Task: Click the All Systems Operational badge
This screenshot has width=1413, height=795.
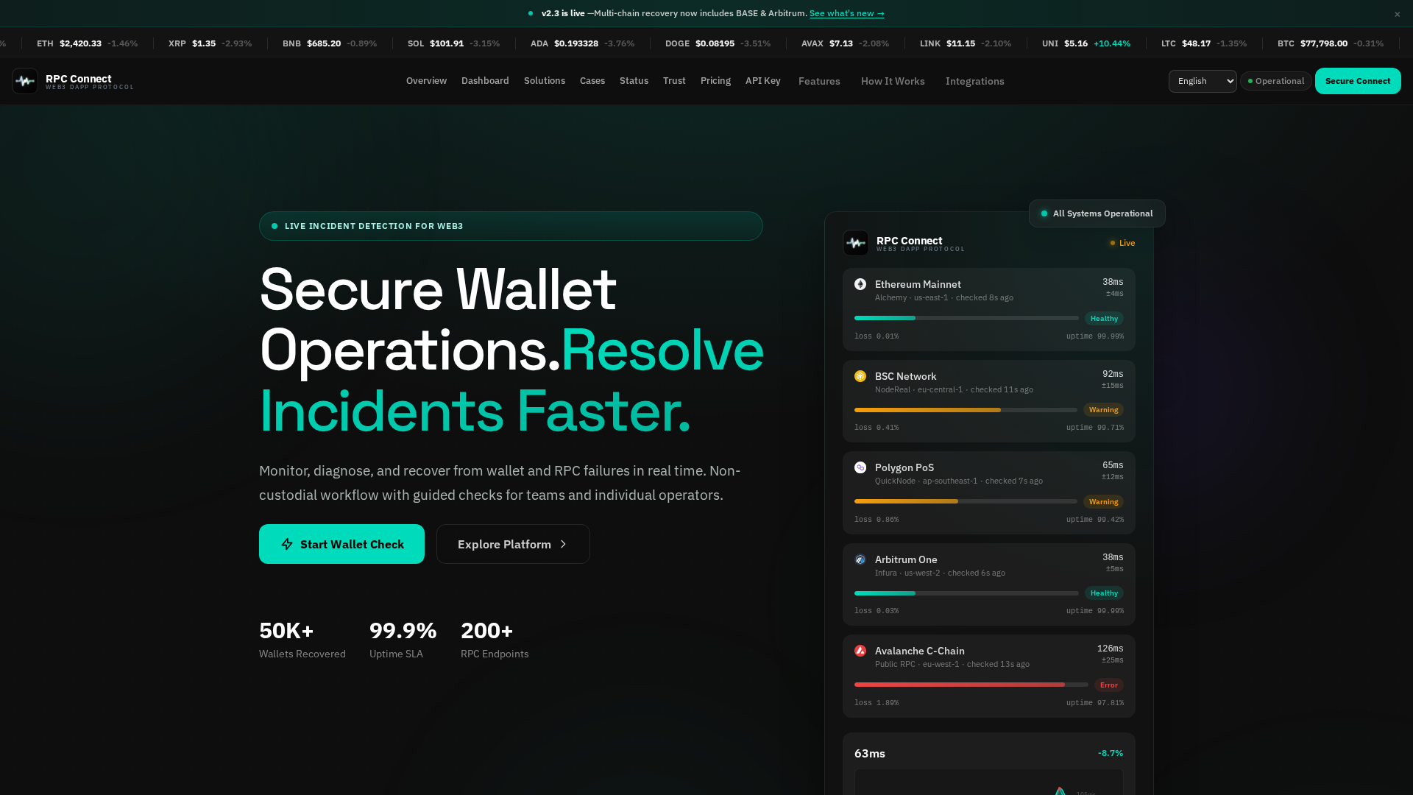Action: tap(1097, 213)
